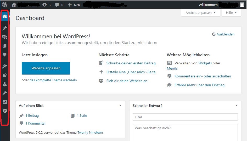Open the 1 Beitrag link

tap(32, 116)
